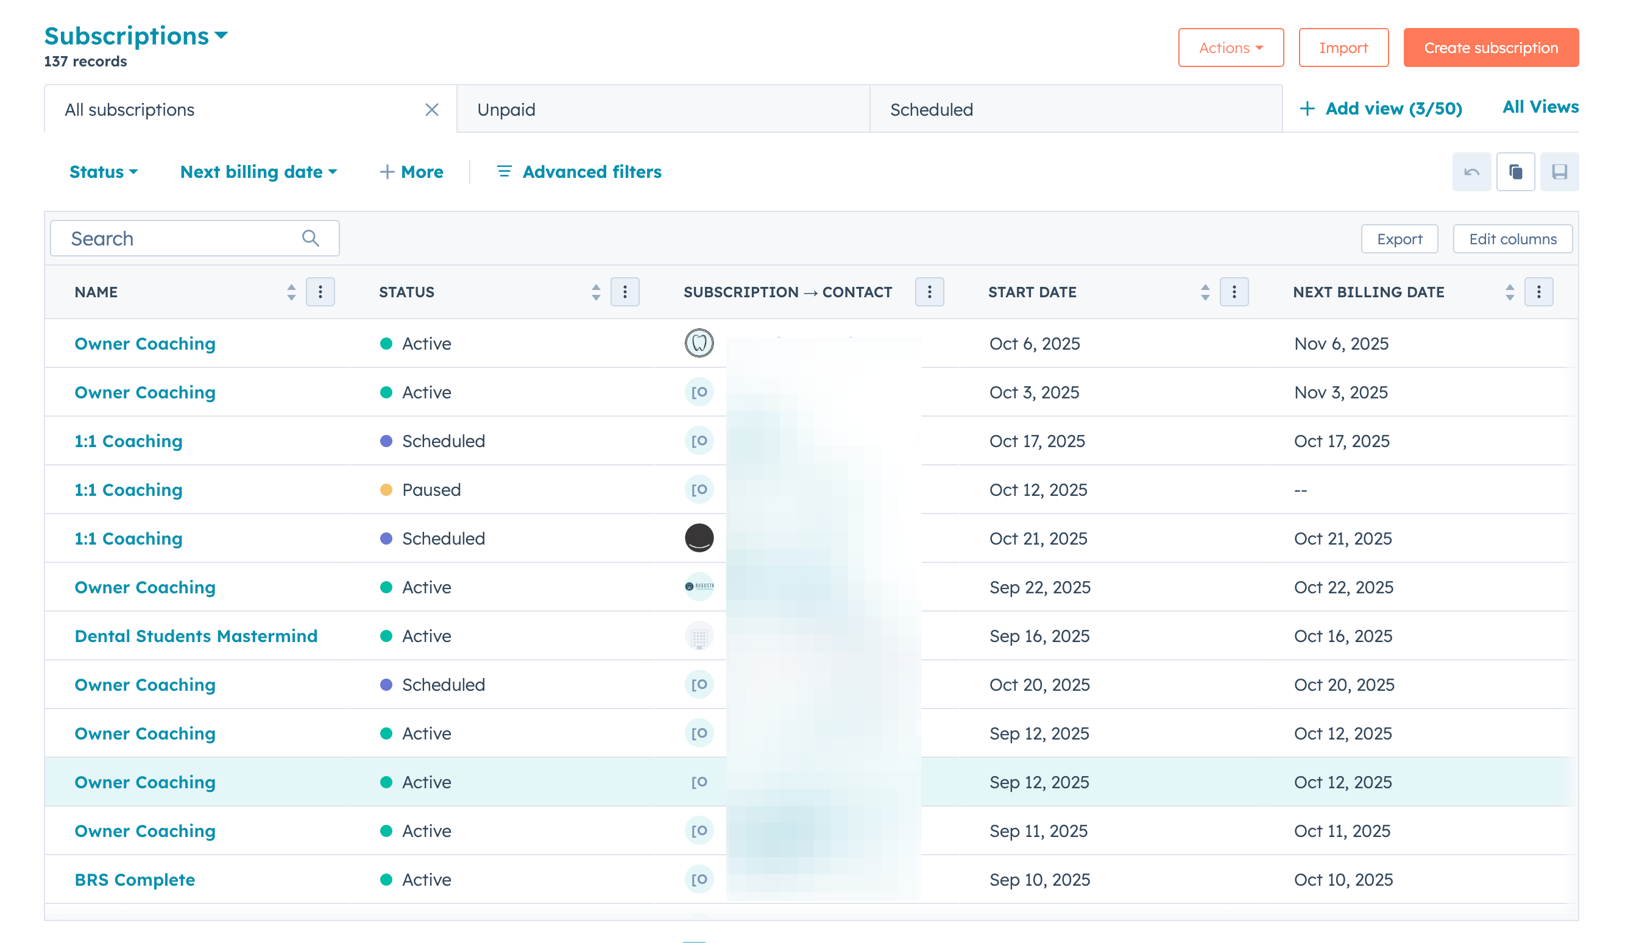
Task: Sort by the Start Date column arrows
Action: (x=1205, y=292)
